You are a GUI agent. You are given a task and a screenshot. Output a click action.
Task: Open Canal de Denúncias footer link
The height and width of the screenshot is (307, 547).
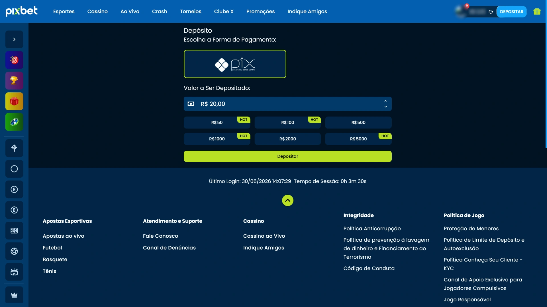point(170,248)
